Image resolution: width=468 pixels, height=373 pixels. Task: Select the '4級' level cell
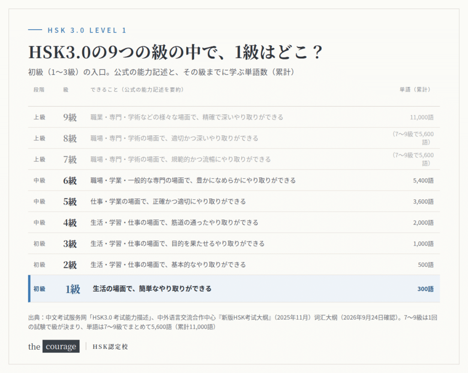coord(70,223)
